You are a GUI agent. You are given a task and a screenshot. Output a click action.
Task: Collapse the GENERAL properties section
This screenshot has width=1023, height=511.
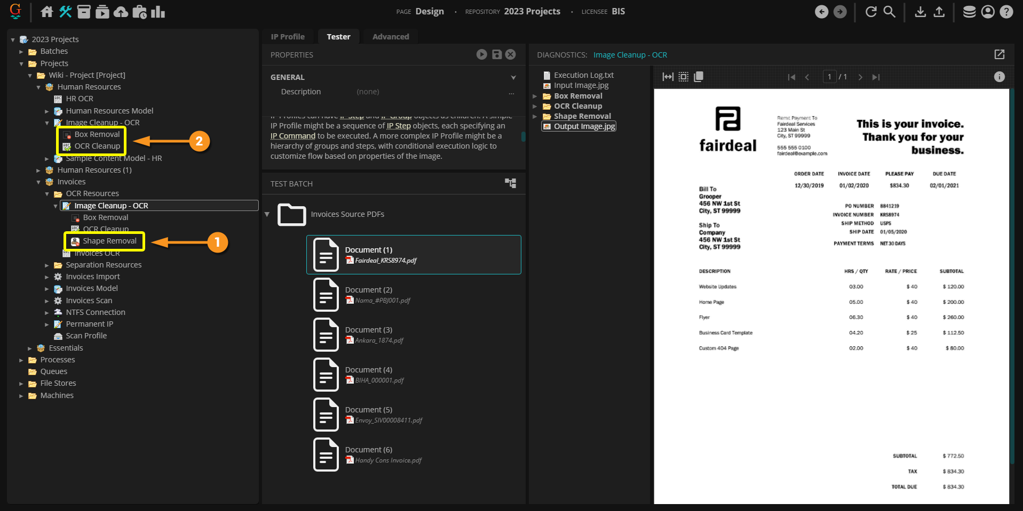click(513, 77)
